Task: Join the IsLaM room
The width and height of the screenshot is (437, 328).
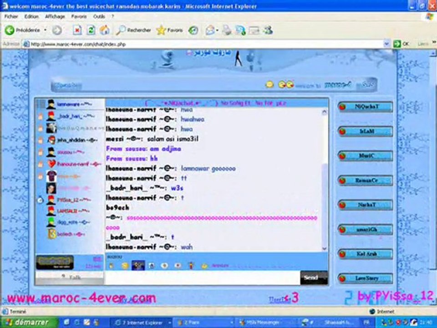Action: (x=366, y=131)
